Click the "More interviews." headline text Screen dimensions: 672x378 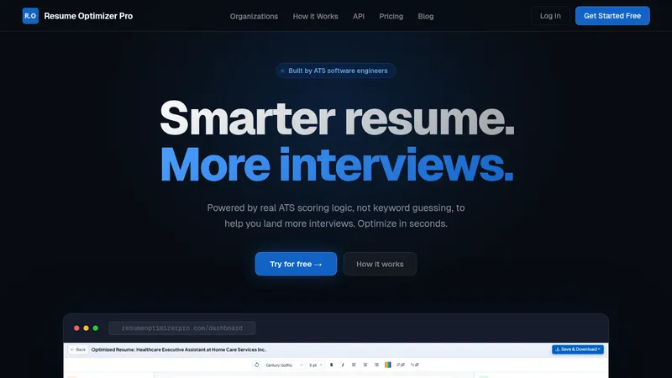(x=337, y=164)
